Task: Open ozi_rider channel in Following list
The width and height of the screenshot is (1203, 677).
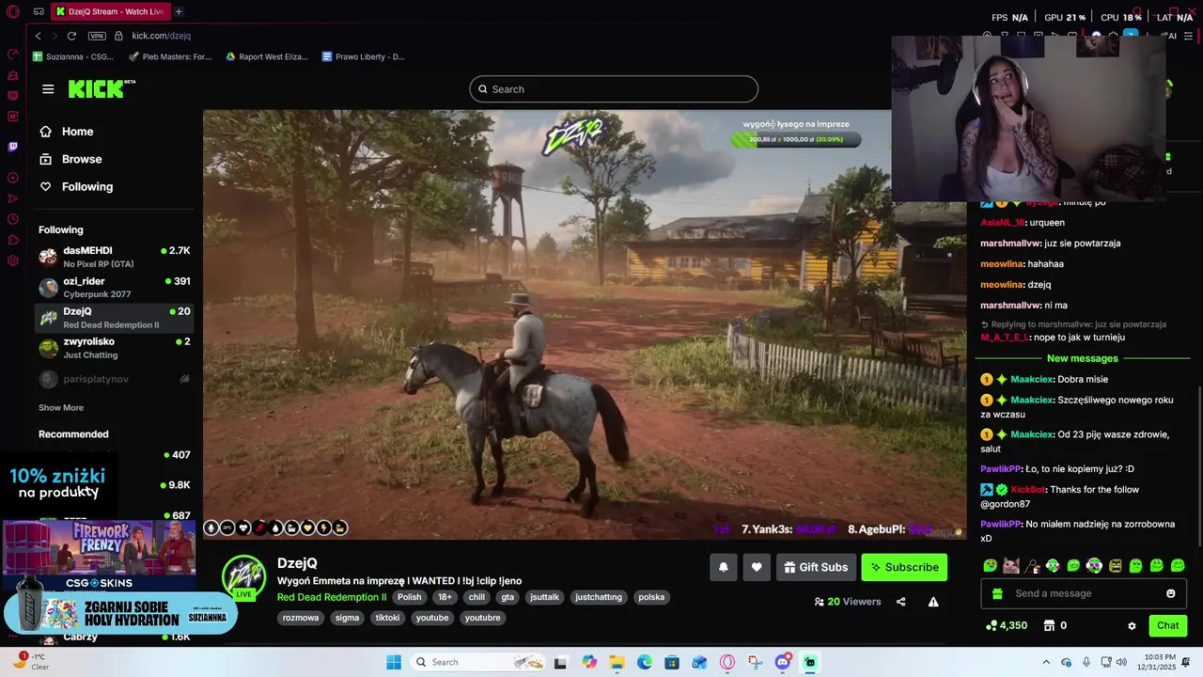Action: pos(115,287)
